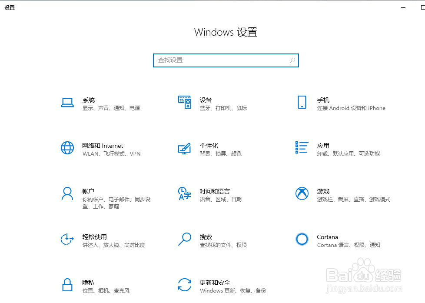The height and width of the screenshot is (303, 425).
Task: Select the 应用 category title
Action: click(x=323, y=146)
